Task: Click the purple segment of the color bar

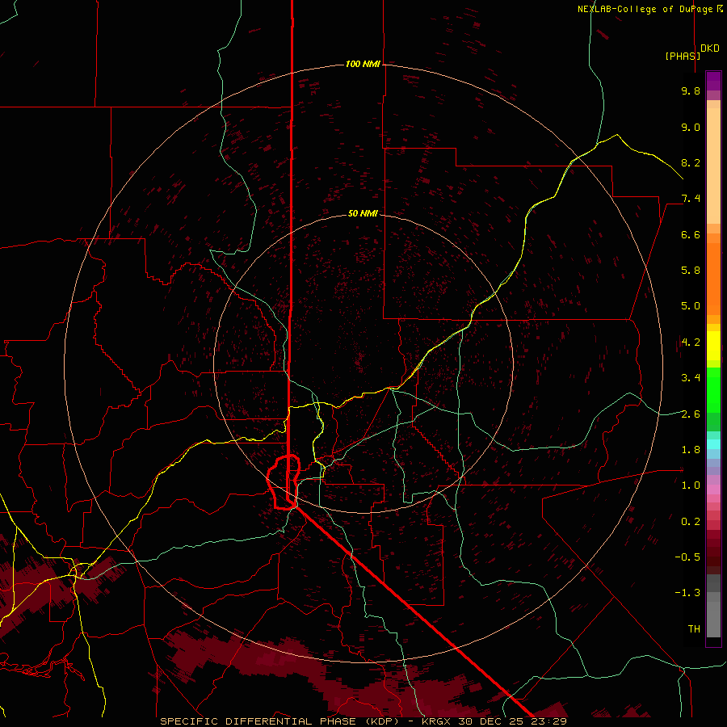Action: coord(713,81)
